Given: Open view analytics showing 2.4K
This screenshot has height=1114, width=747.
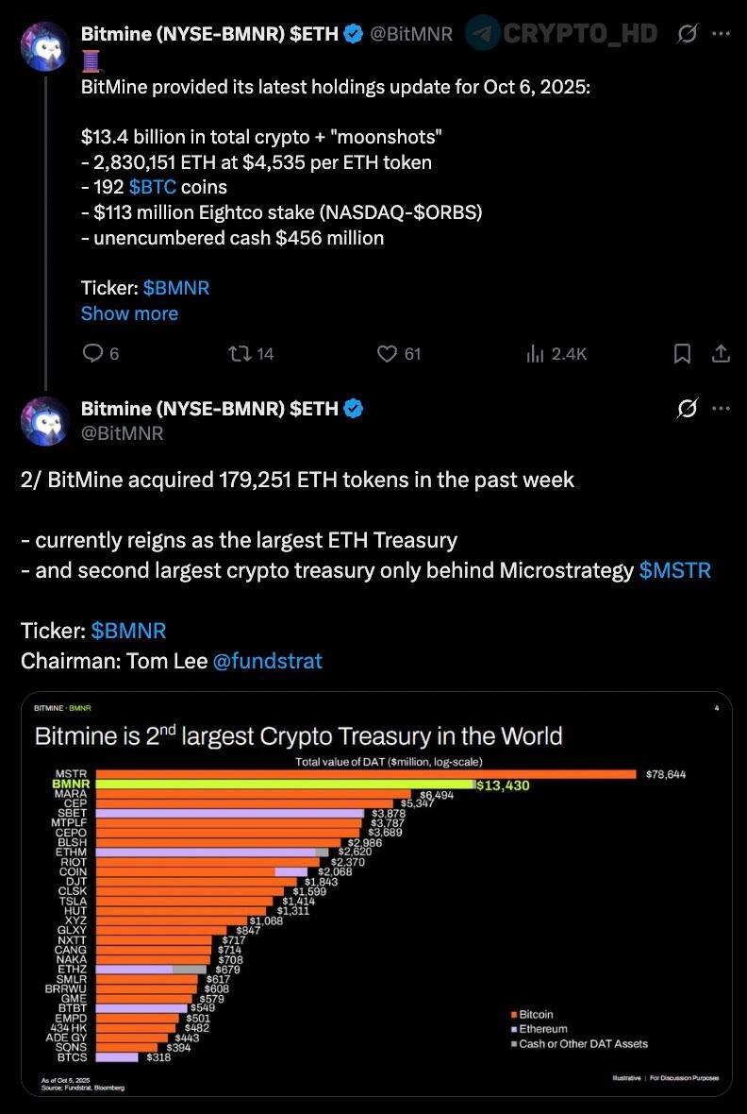Looking at the screenshot, I should click(535, 353).
